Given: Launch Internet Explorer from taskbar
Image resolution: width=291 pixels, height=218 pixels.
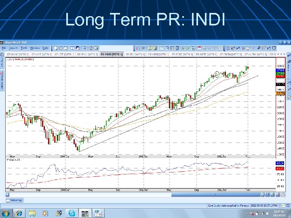Looking at the screenshot, I should tap(19, 214).
